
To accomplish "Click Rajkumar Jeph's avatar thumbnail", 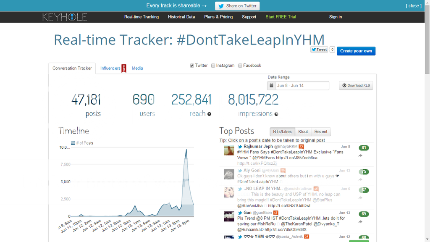I will coord(229,151).
